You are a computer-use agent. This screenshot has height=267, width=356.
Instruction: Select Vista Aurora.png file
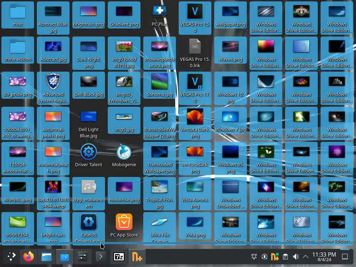(195, 193)
